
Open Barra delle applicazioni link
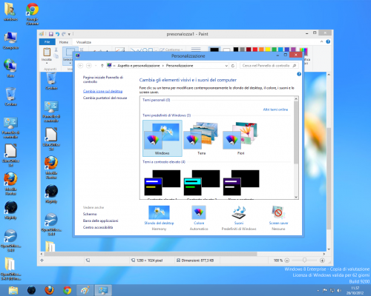(100, 221)
